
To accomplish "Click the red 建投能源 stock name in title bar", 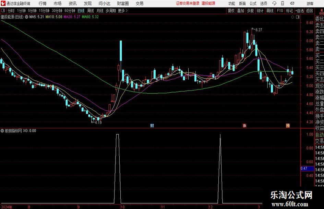I will point(208,3).
